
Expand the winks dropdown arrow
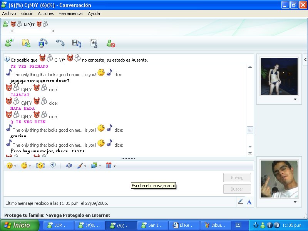30,166
